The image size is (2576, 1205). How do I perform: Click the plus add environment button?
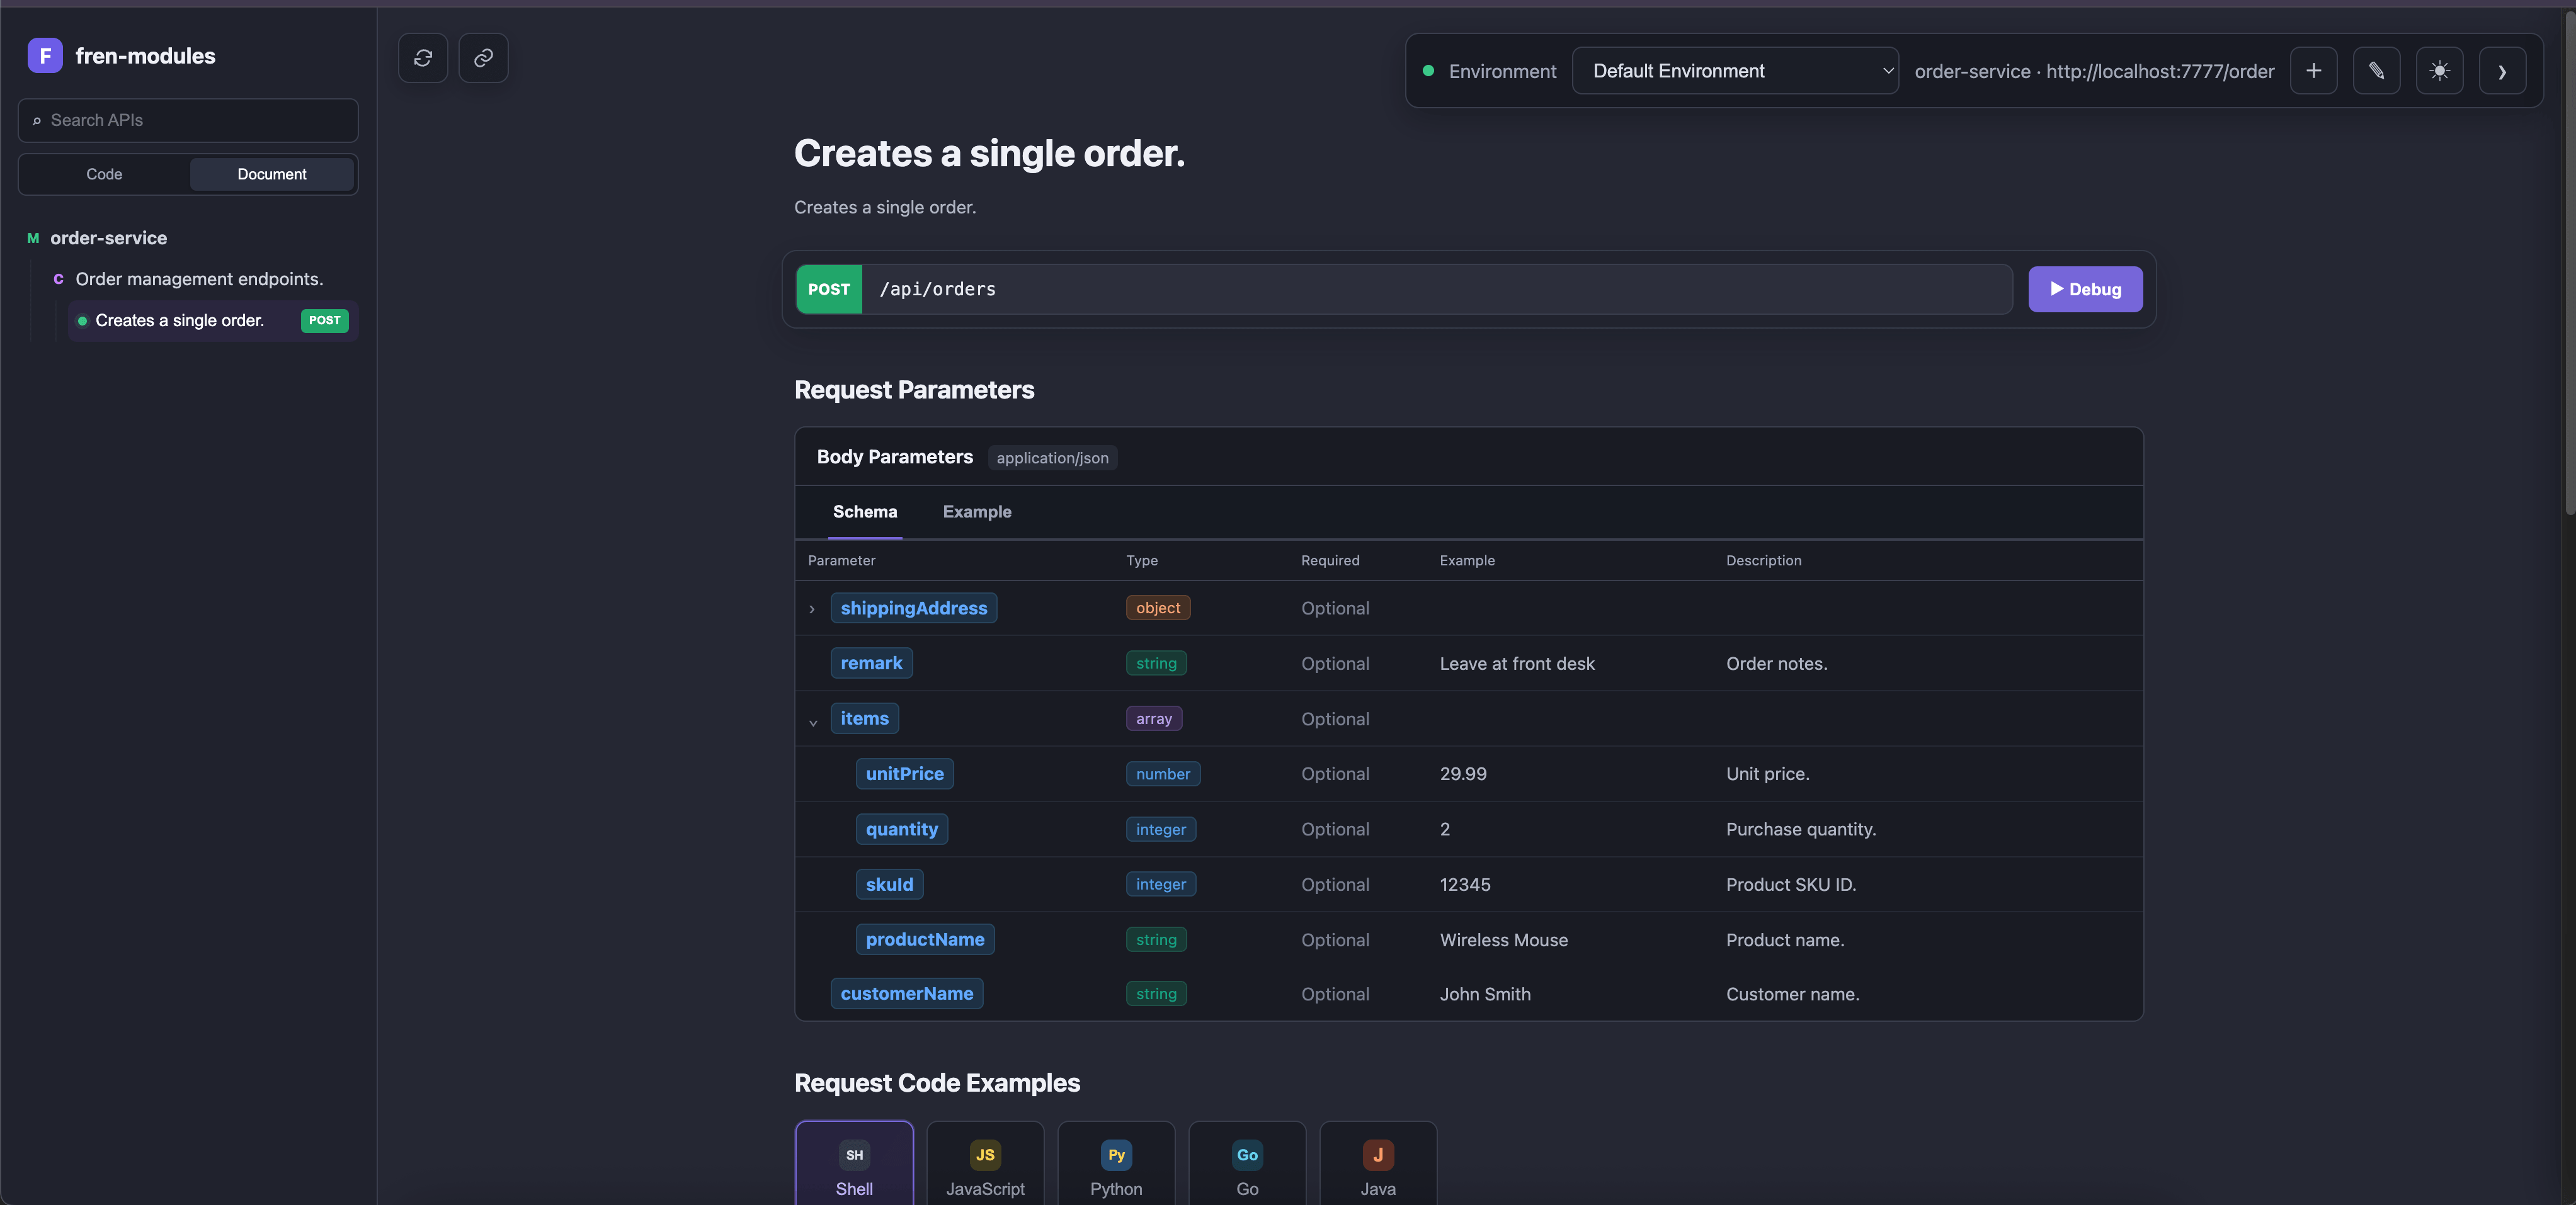coord(2313,71)
